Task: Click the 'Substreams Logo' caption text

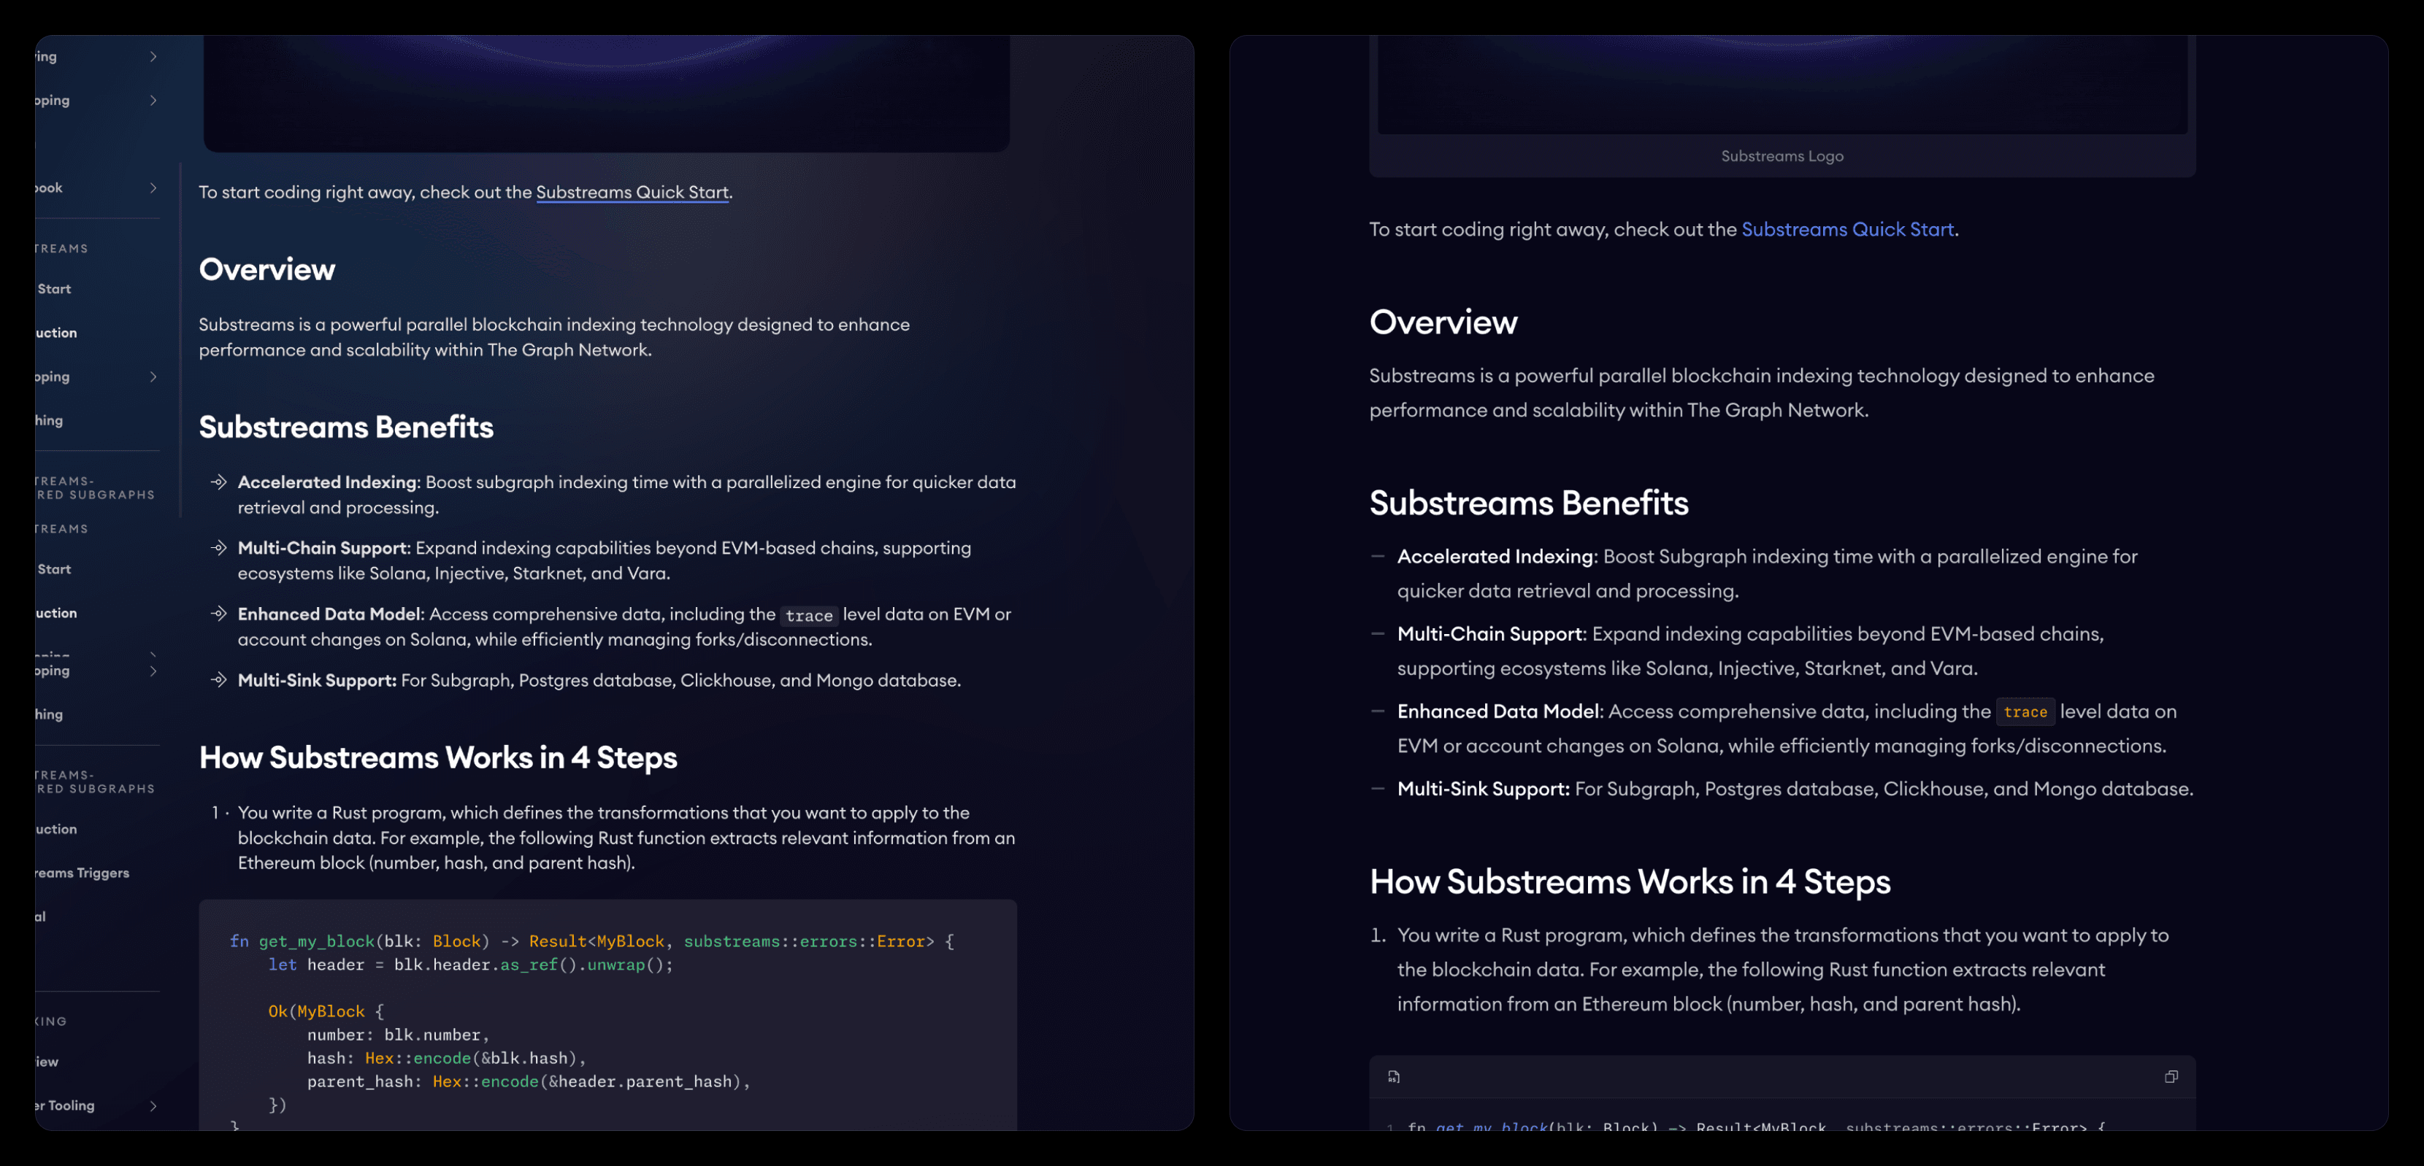Action: click(x=1781, y=156)
